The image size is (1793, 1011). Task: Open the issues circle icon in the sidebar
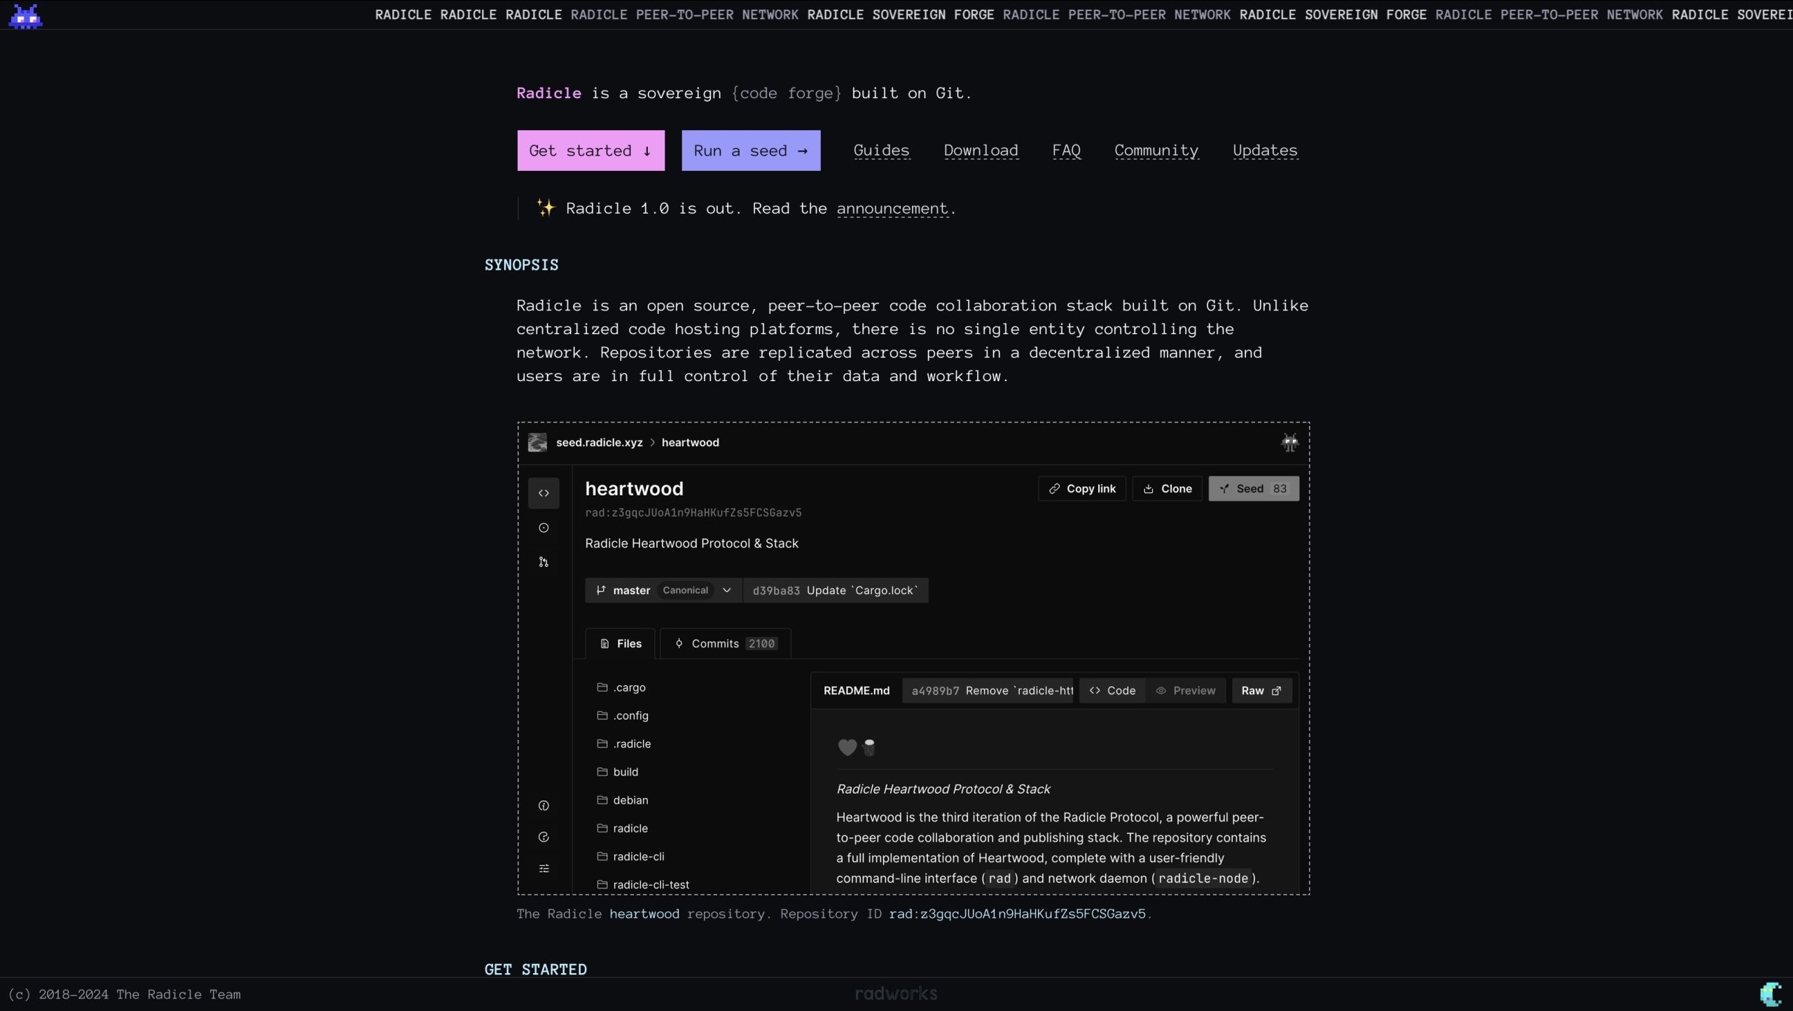coord(544,528)
